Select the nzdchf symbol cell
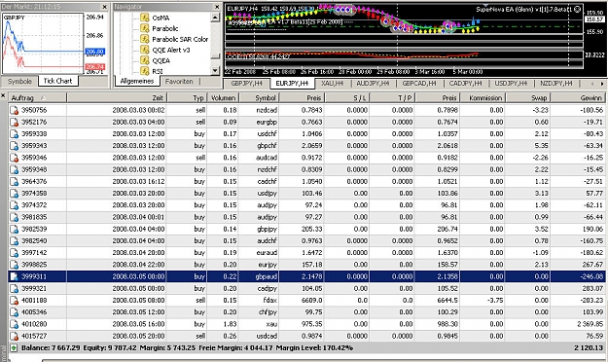This screenshot has width=608, height=362. [259, 170]
